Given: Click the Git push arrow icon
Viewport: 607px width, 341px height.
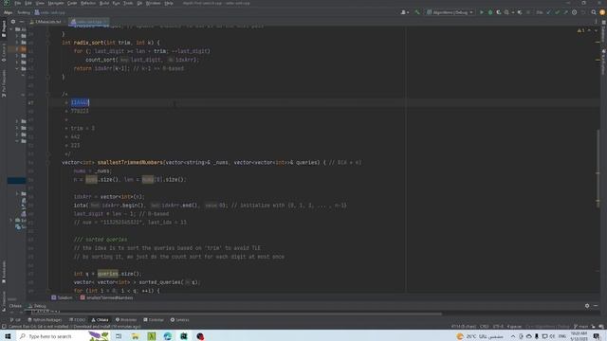Looking at the screenshot, I should (565, 12).
